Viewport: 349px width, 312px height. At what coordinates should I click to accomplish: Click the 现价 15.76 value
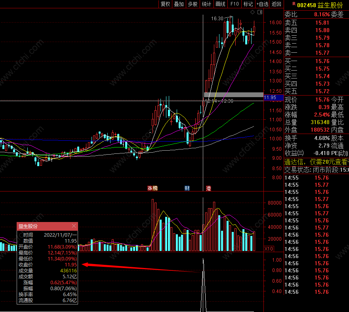click(322, 100)
